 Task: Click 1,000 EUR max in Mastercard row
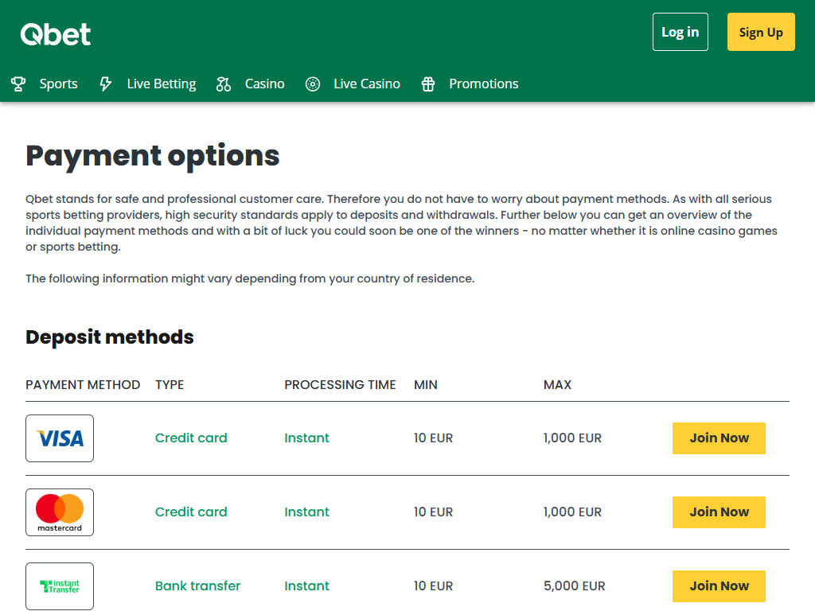coord(572,512)
